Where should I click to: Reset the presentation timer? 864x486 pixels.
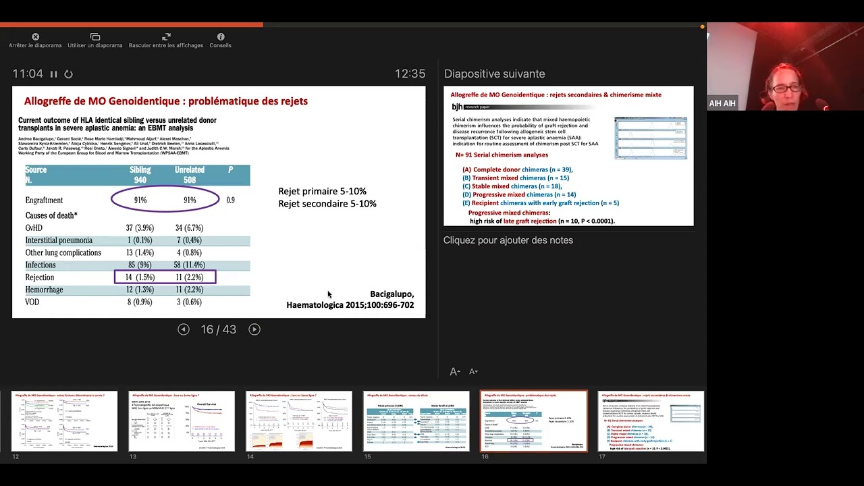[x=68, y=74]
